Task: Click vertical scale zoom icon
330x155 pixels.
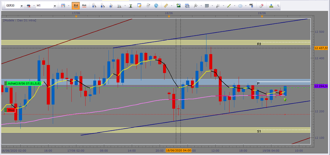Action: coord(119,6)
